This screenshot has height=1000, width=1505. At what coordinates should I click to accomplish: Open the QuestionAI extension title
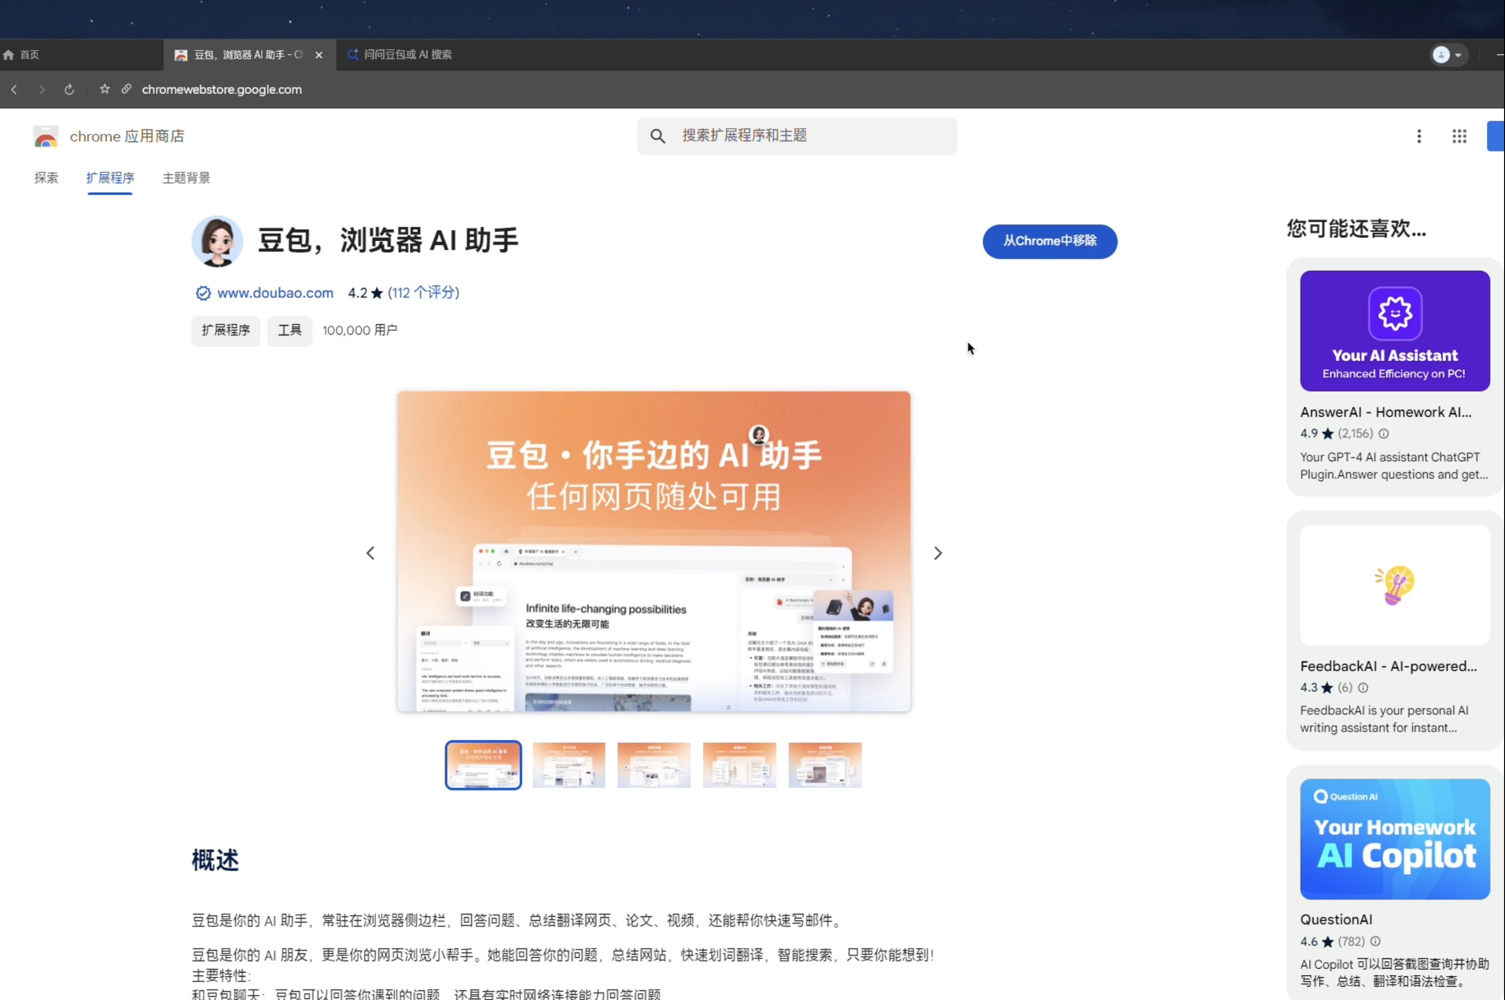[1336, 919]
